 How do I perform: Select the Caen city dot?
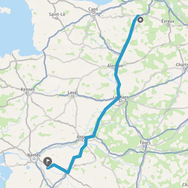93,13
